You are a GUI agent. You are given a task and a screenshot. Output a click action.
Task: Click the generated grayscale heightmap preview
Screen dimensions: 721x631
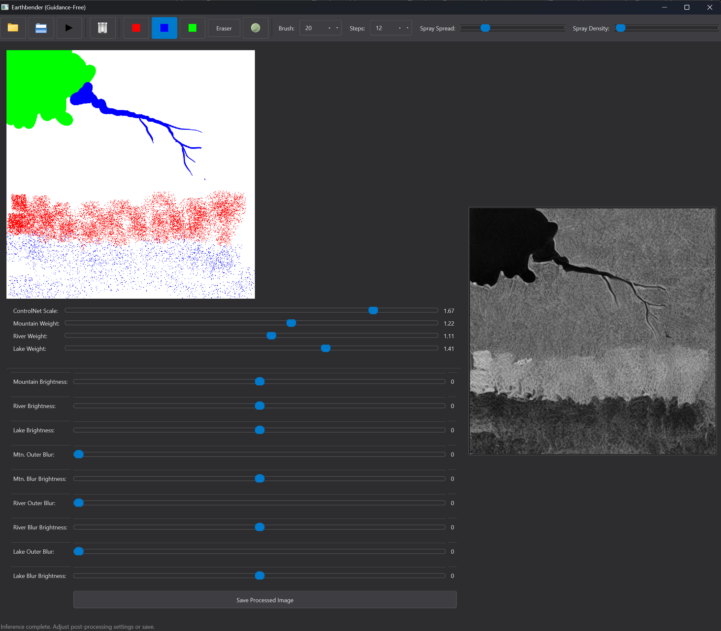pyautogui.click(x=593, y=331)
